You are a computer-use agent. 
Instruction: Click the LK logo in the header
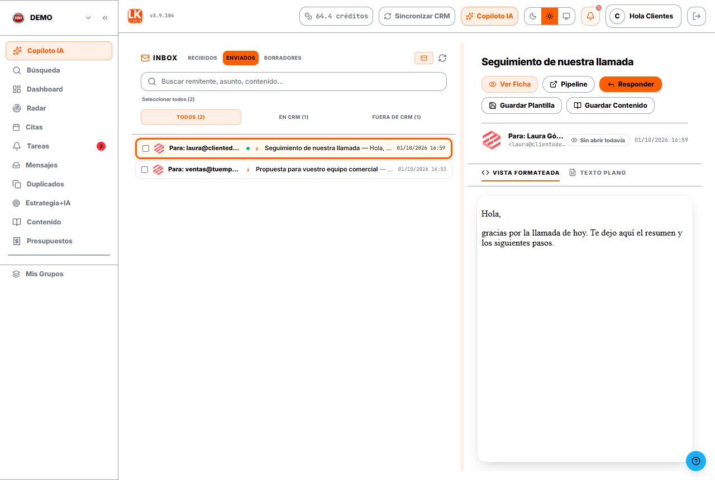135,16
